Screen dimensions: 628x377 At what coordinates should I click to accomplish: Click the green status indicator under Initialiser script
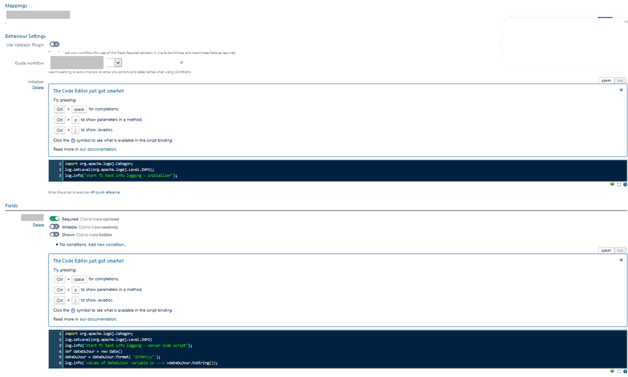click(x=612, y=184)
